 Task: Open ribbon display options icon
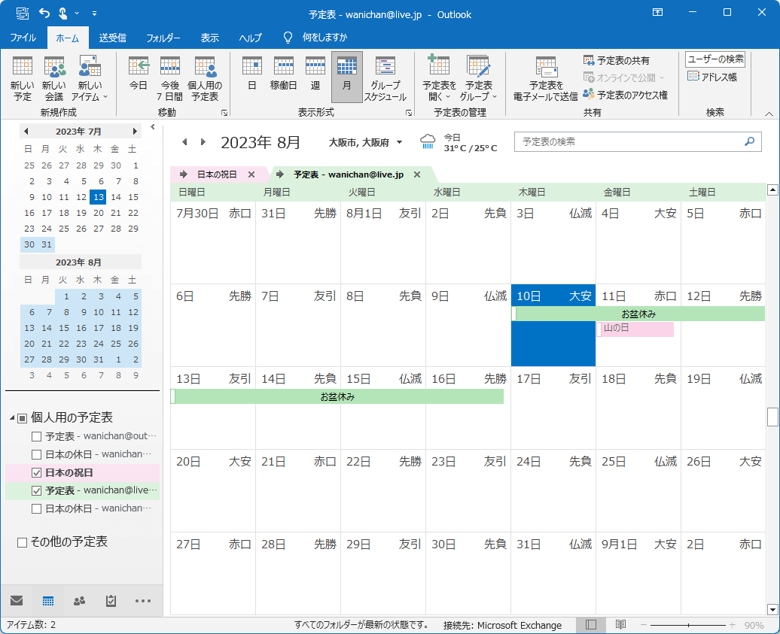pos(657,13)
